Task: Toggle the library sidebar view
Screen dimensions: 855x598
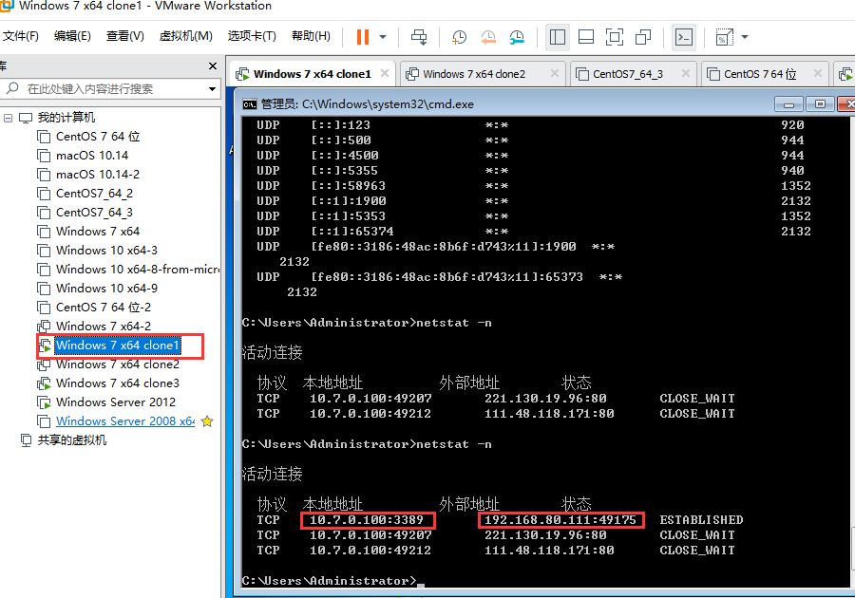Action: (558, 37)
